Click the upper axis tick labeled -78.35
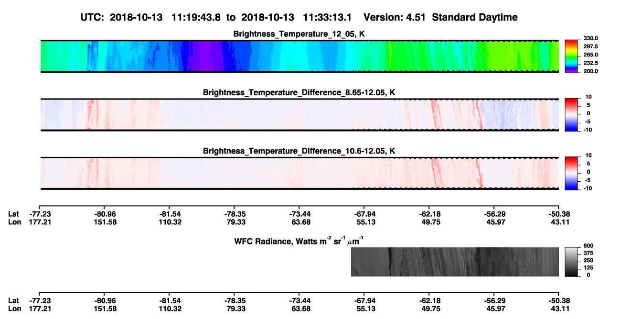Image resolution: width=621 pixels, height=319 pixels. pyautogui.click(x=234, y=214)
